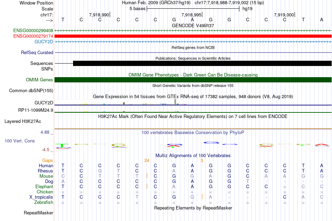Click the dark green OMIM Genes bar

pos(193,80)
